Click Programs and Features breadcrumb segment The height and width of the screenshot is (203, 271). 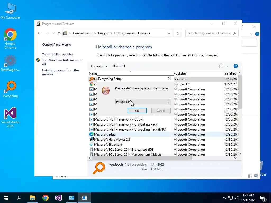pyautogui.click(x=134, y=33)
